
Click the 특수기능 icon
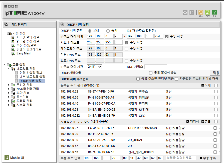[13, 97]
